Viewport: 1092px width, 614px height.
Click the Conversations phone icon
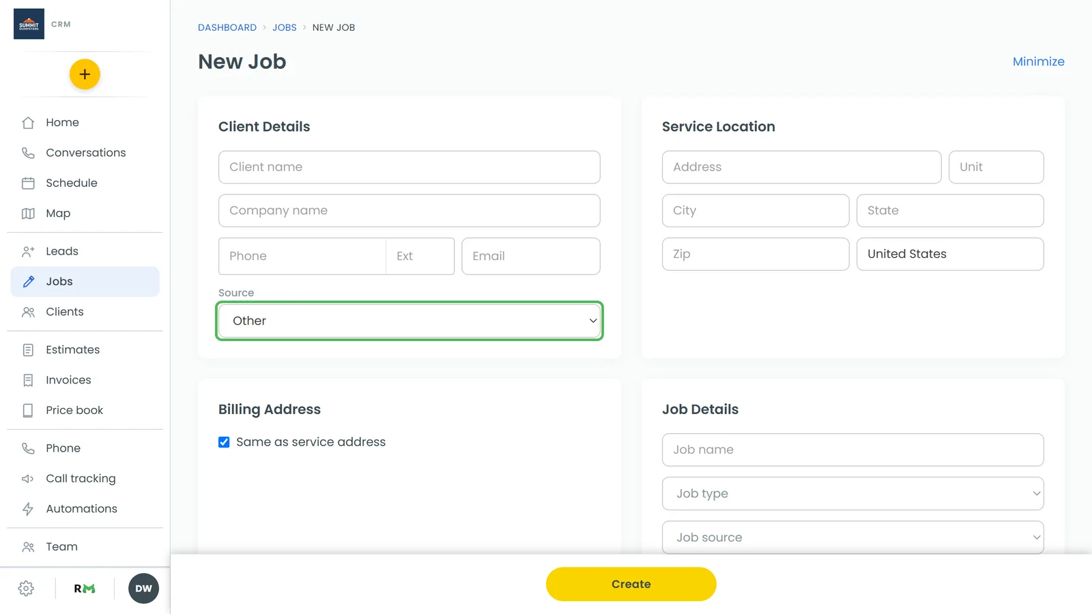tap(28, 153)
